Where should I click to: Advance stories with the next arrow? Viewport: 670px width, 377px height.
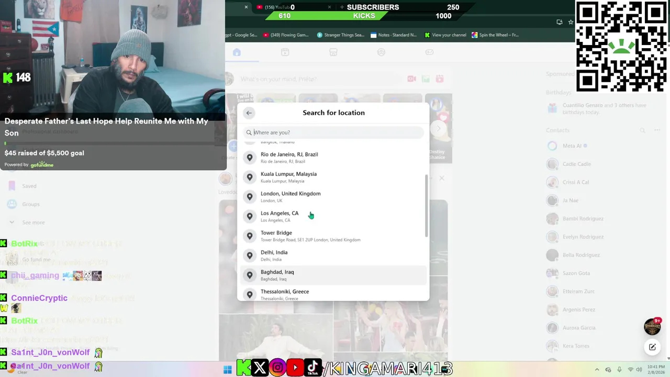(439, 128)
